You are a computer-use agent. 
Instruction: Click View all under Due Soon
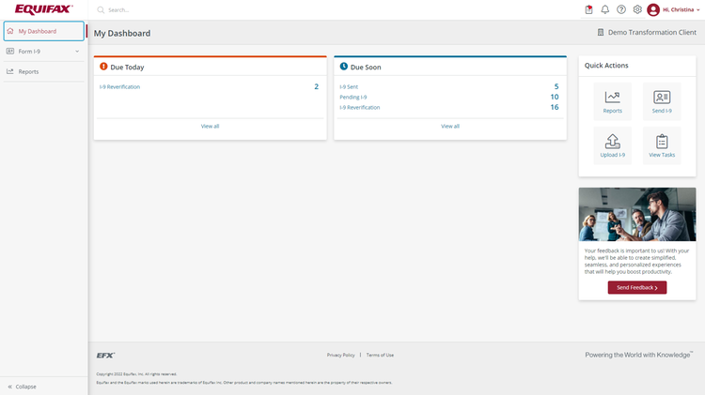[450, 126]
